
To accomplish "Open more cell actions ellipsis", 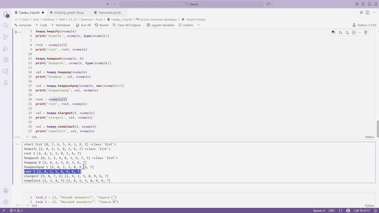I will tap(359, 33).
